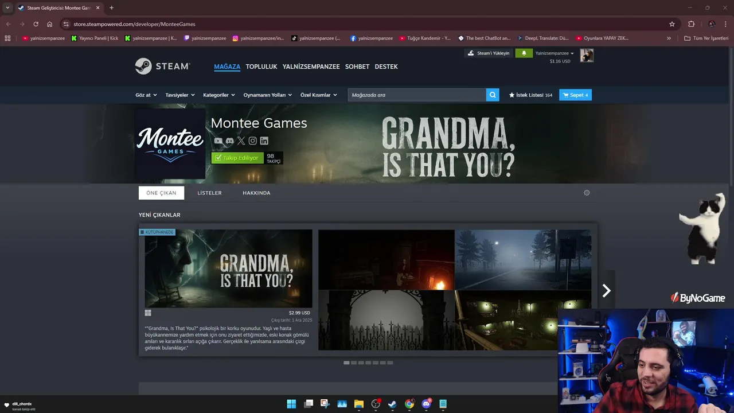Click the Steam logo in header
This screenshot has height=413, width=734.
[x=163, y=66]
